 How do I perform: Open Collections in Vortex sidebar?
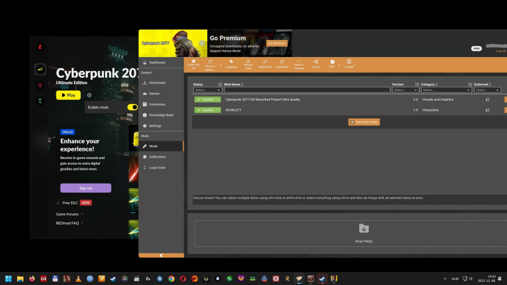click(x=161, y=157)
